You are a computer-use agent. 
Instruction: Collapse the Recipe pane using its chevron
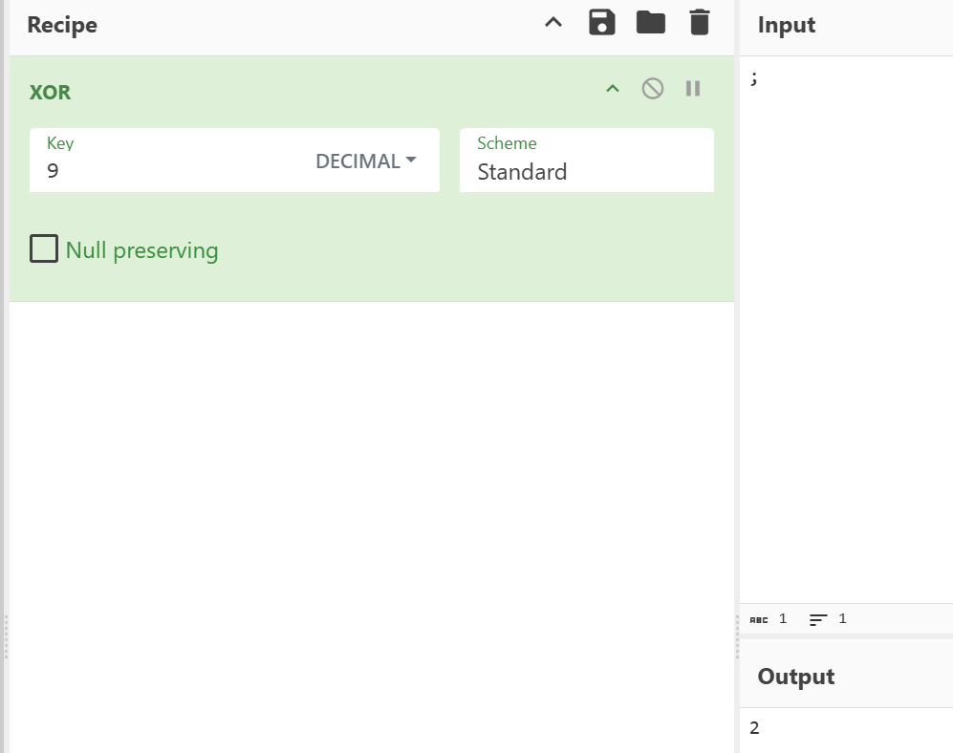tap(553, 23)
